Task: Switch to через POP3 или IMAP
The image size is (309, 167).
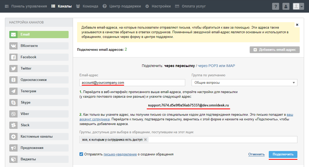Action: [216, 66]
